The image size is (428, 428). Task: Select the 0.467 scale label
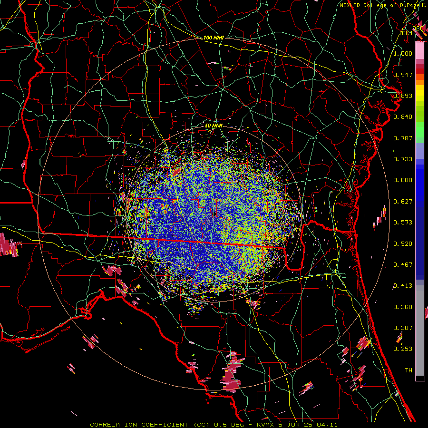click(x=403, y=264)
